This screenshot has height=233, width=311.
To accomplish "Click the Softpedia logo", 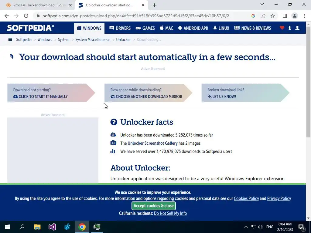I will tap(30, 28).
